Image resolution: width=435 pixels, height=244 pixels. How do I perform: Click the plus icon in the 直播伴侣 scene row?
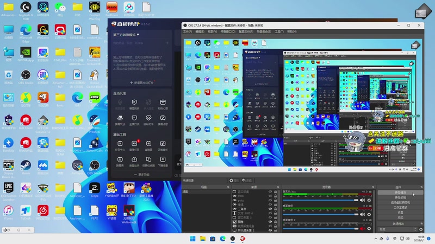pos(167,43)
